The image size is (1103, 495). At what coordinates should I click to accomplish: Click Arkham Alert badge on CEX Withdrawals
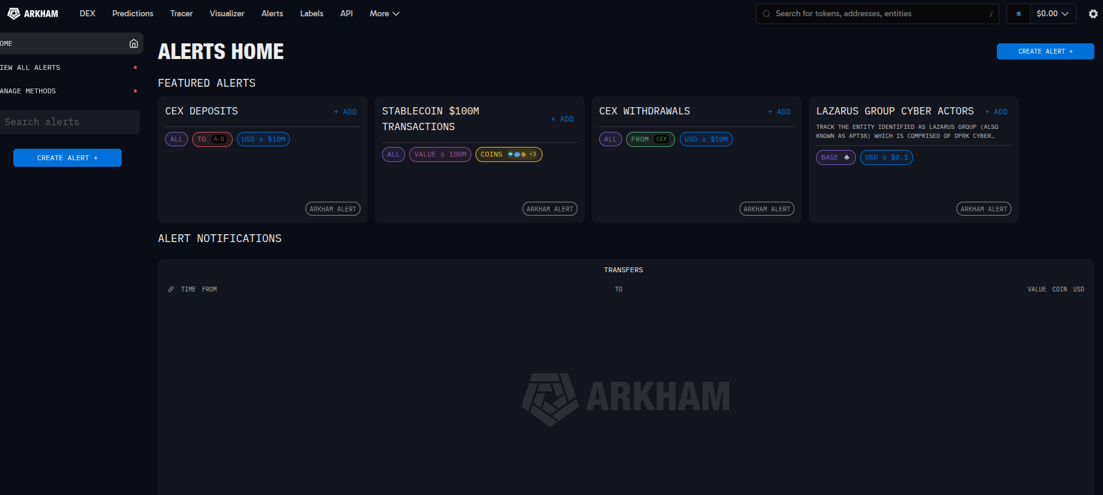[767, 209]
